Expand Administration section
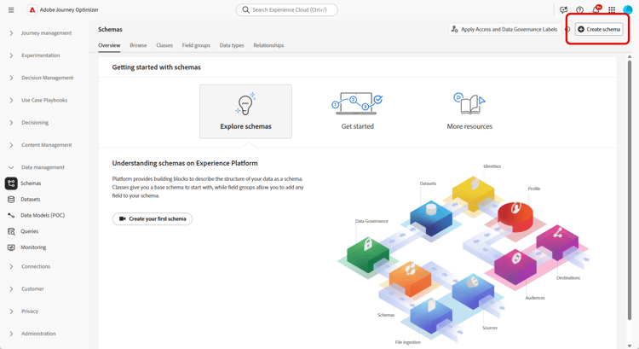Viewport: 639px width, 349px height. pos(11,334)
